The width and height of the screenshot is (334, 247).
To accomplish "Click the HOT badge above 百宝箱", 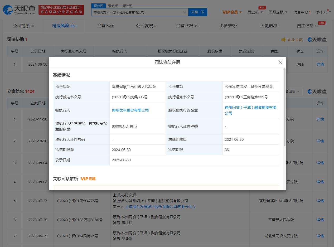I will [x=262, y=7].
